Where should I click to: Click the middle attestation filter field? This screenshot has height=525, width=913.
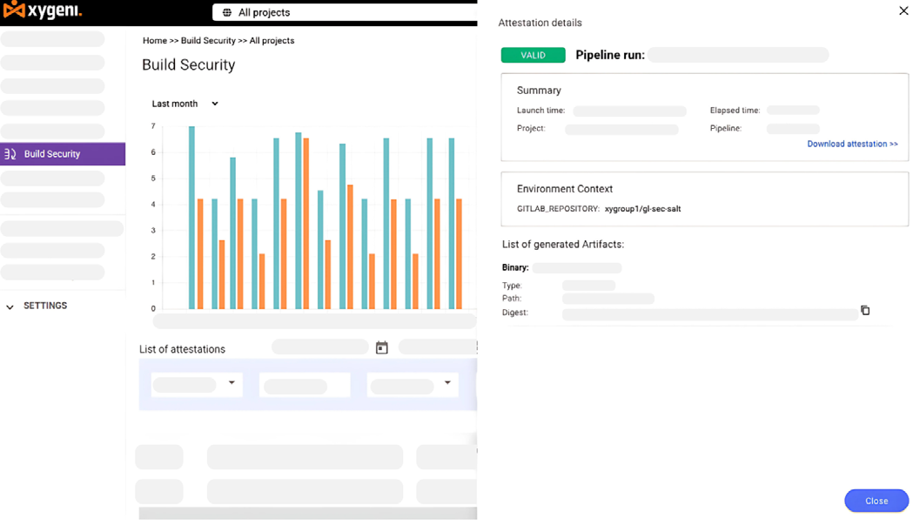coord(305,385)
